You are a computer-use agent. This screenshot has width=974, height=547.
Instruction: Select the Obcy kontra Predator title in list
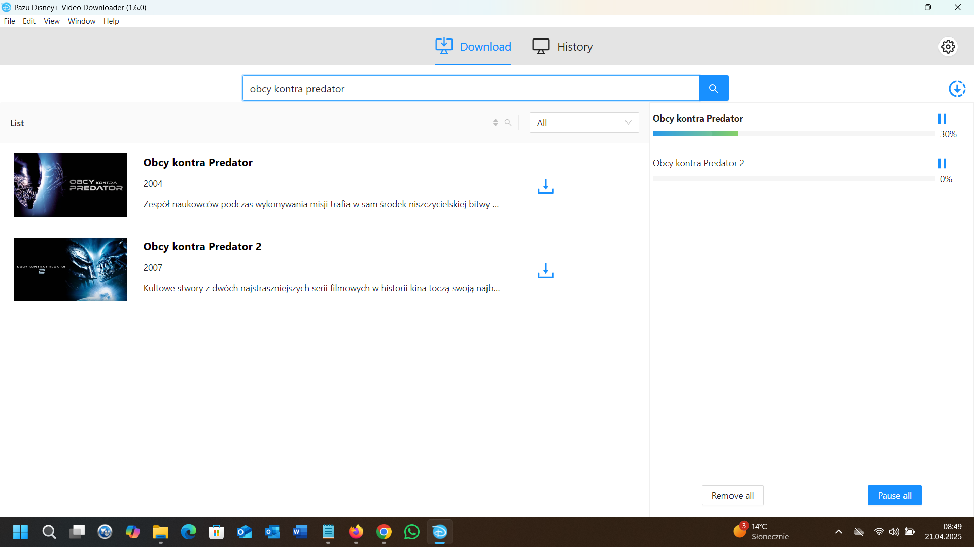point(198,163)
